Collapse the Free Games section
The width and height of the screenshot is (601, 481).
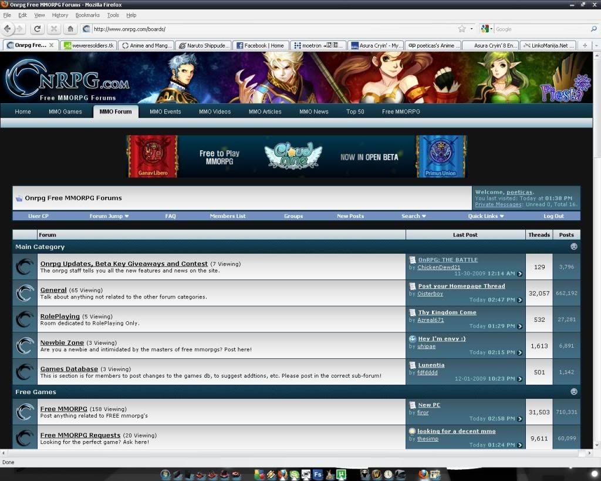coord(573,392)
